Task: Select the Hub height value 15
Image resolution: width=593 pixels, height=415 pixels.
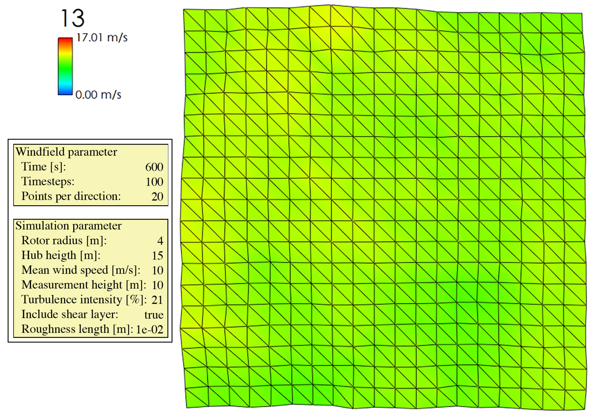Action: pos(157,256)
